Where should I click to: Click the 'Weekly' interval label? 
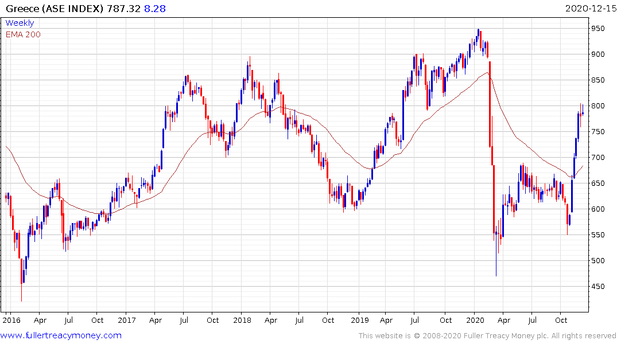pos(20,23)
